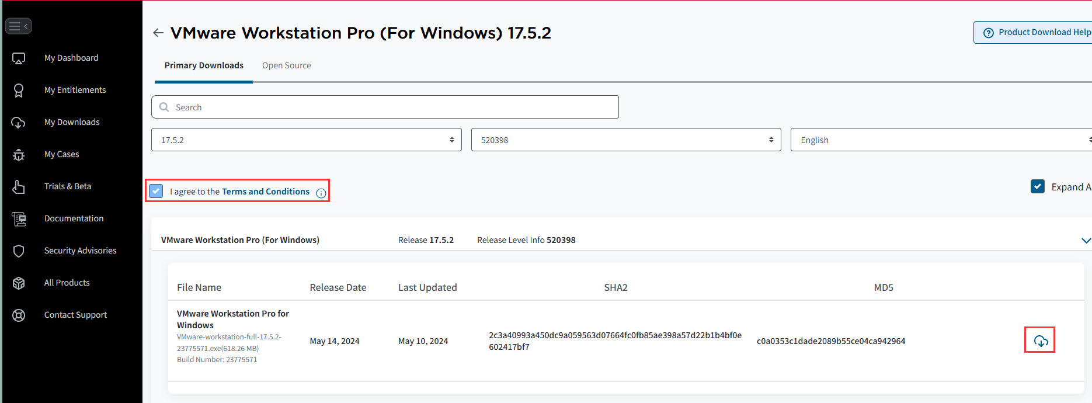Download VMware Workstation Pro for Windows file
The image size is (1092, 403).
pyautogui.click(x=1041, y=341)
